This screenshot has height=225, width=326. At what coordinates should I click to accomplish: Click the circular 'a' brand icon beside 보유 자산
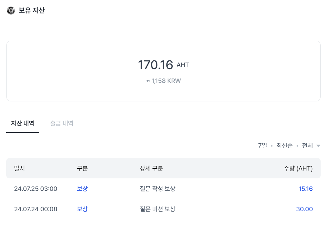(10, 10)
